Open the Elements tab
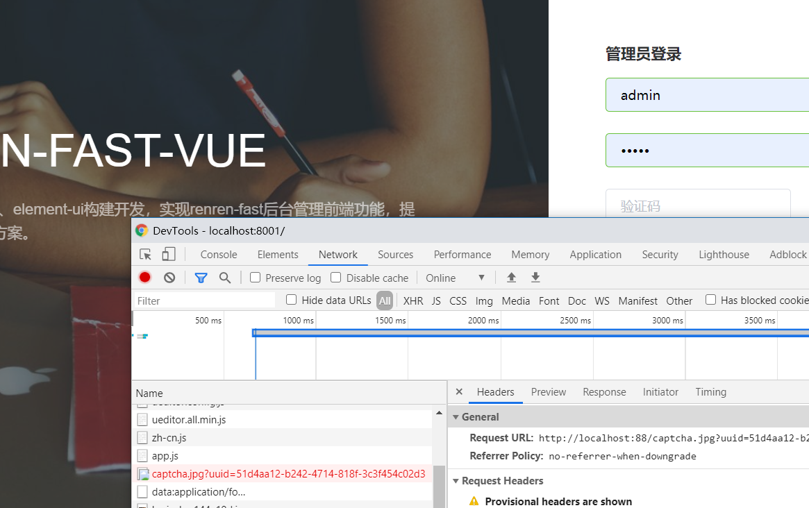 pos(278,255)
